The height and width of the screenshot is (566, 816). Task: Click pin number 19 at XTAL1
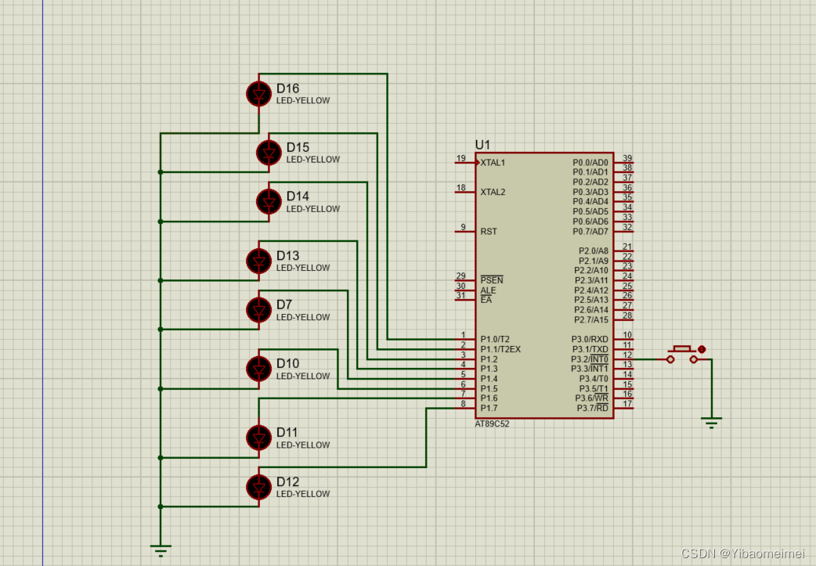coord(460,158)
